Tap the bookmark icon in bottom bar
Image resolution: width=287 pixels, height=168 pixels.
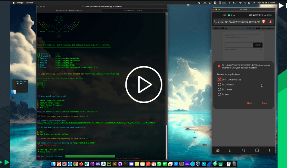click(231, 150)
